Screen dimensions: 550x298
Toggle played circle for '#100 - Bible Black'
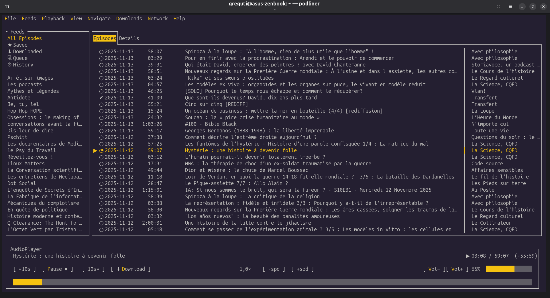click(x=101, y=124)
